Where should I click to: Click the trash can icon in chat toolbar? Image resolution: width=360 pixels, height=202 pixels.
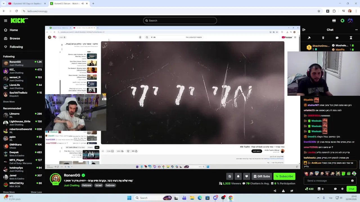coord(323,38)
